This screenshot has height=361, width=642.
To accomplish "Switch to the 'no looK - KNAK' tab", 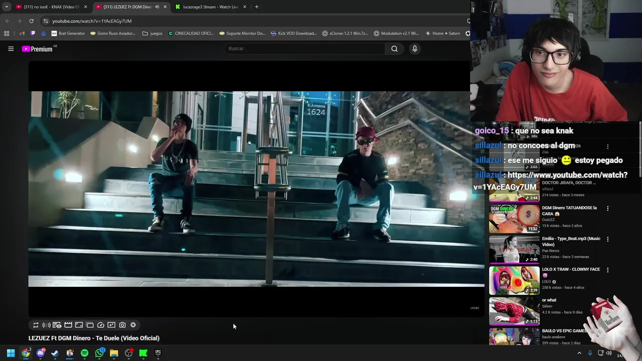I will 51,7.
